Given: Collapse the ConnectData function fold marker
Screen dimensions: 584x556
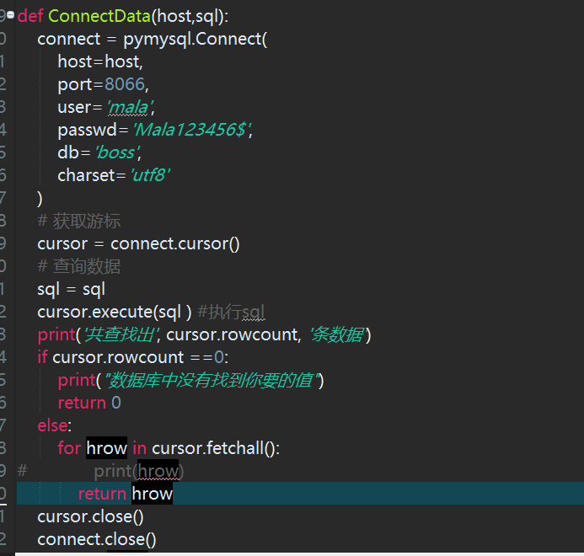Looking at the screenshot, I should (10, 14).
